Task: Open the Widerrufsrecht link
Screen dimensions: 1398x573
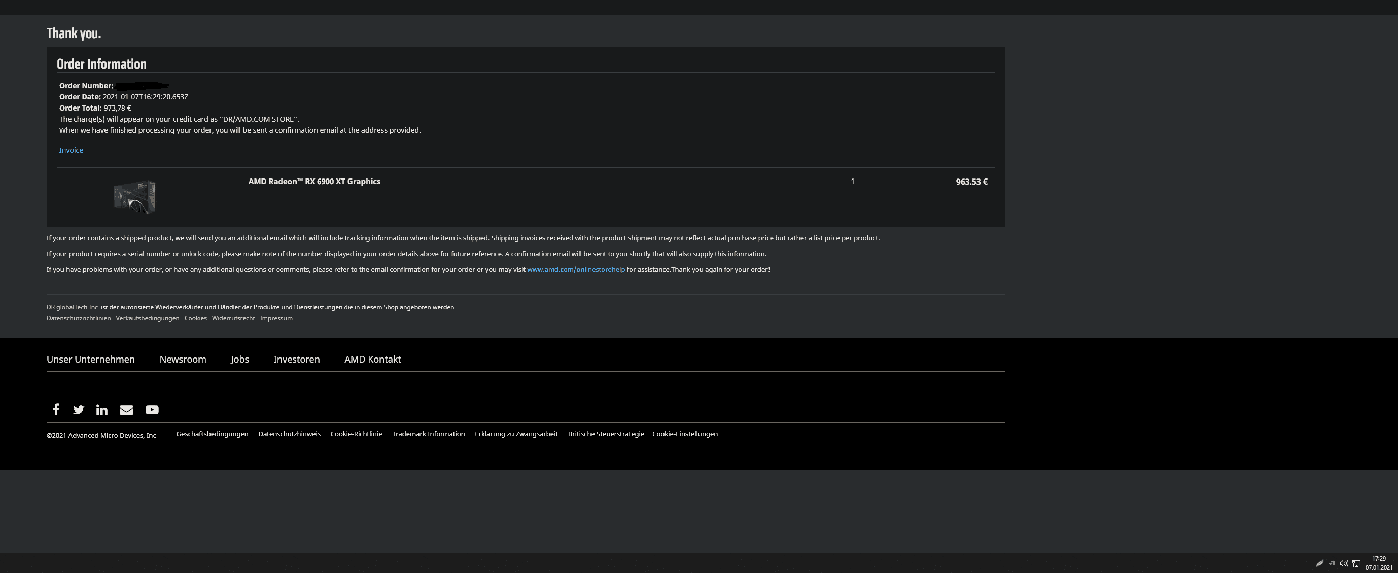Action: [233, 318]
